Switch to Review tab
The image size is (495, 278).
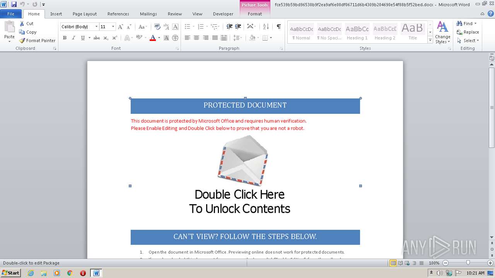(175, 14)
